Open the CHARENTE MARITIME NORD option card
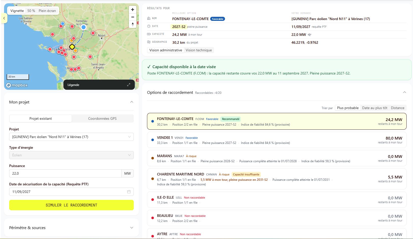The image size is (413, 239). (277, 179)
